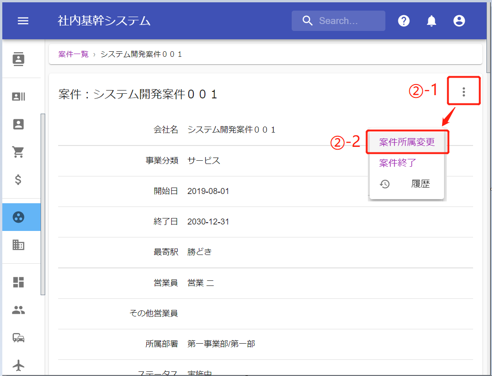Open the airplane sidebar icon
Viewport: 492px width, 376px height.
pyautogui.click(x=18, y=365)
